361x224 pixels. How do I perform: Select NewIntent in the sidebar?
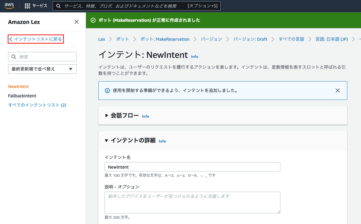coord(18,86)
